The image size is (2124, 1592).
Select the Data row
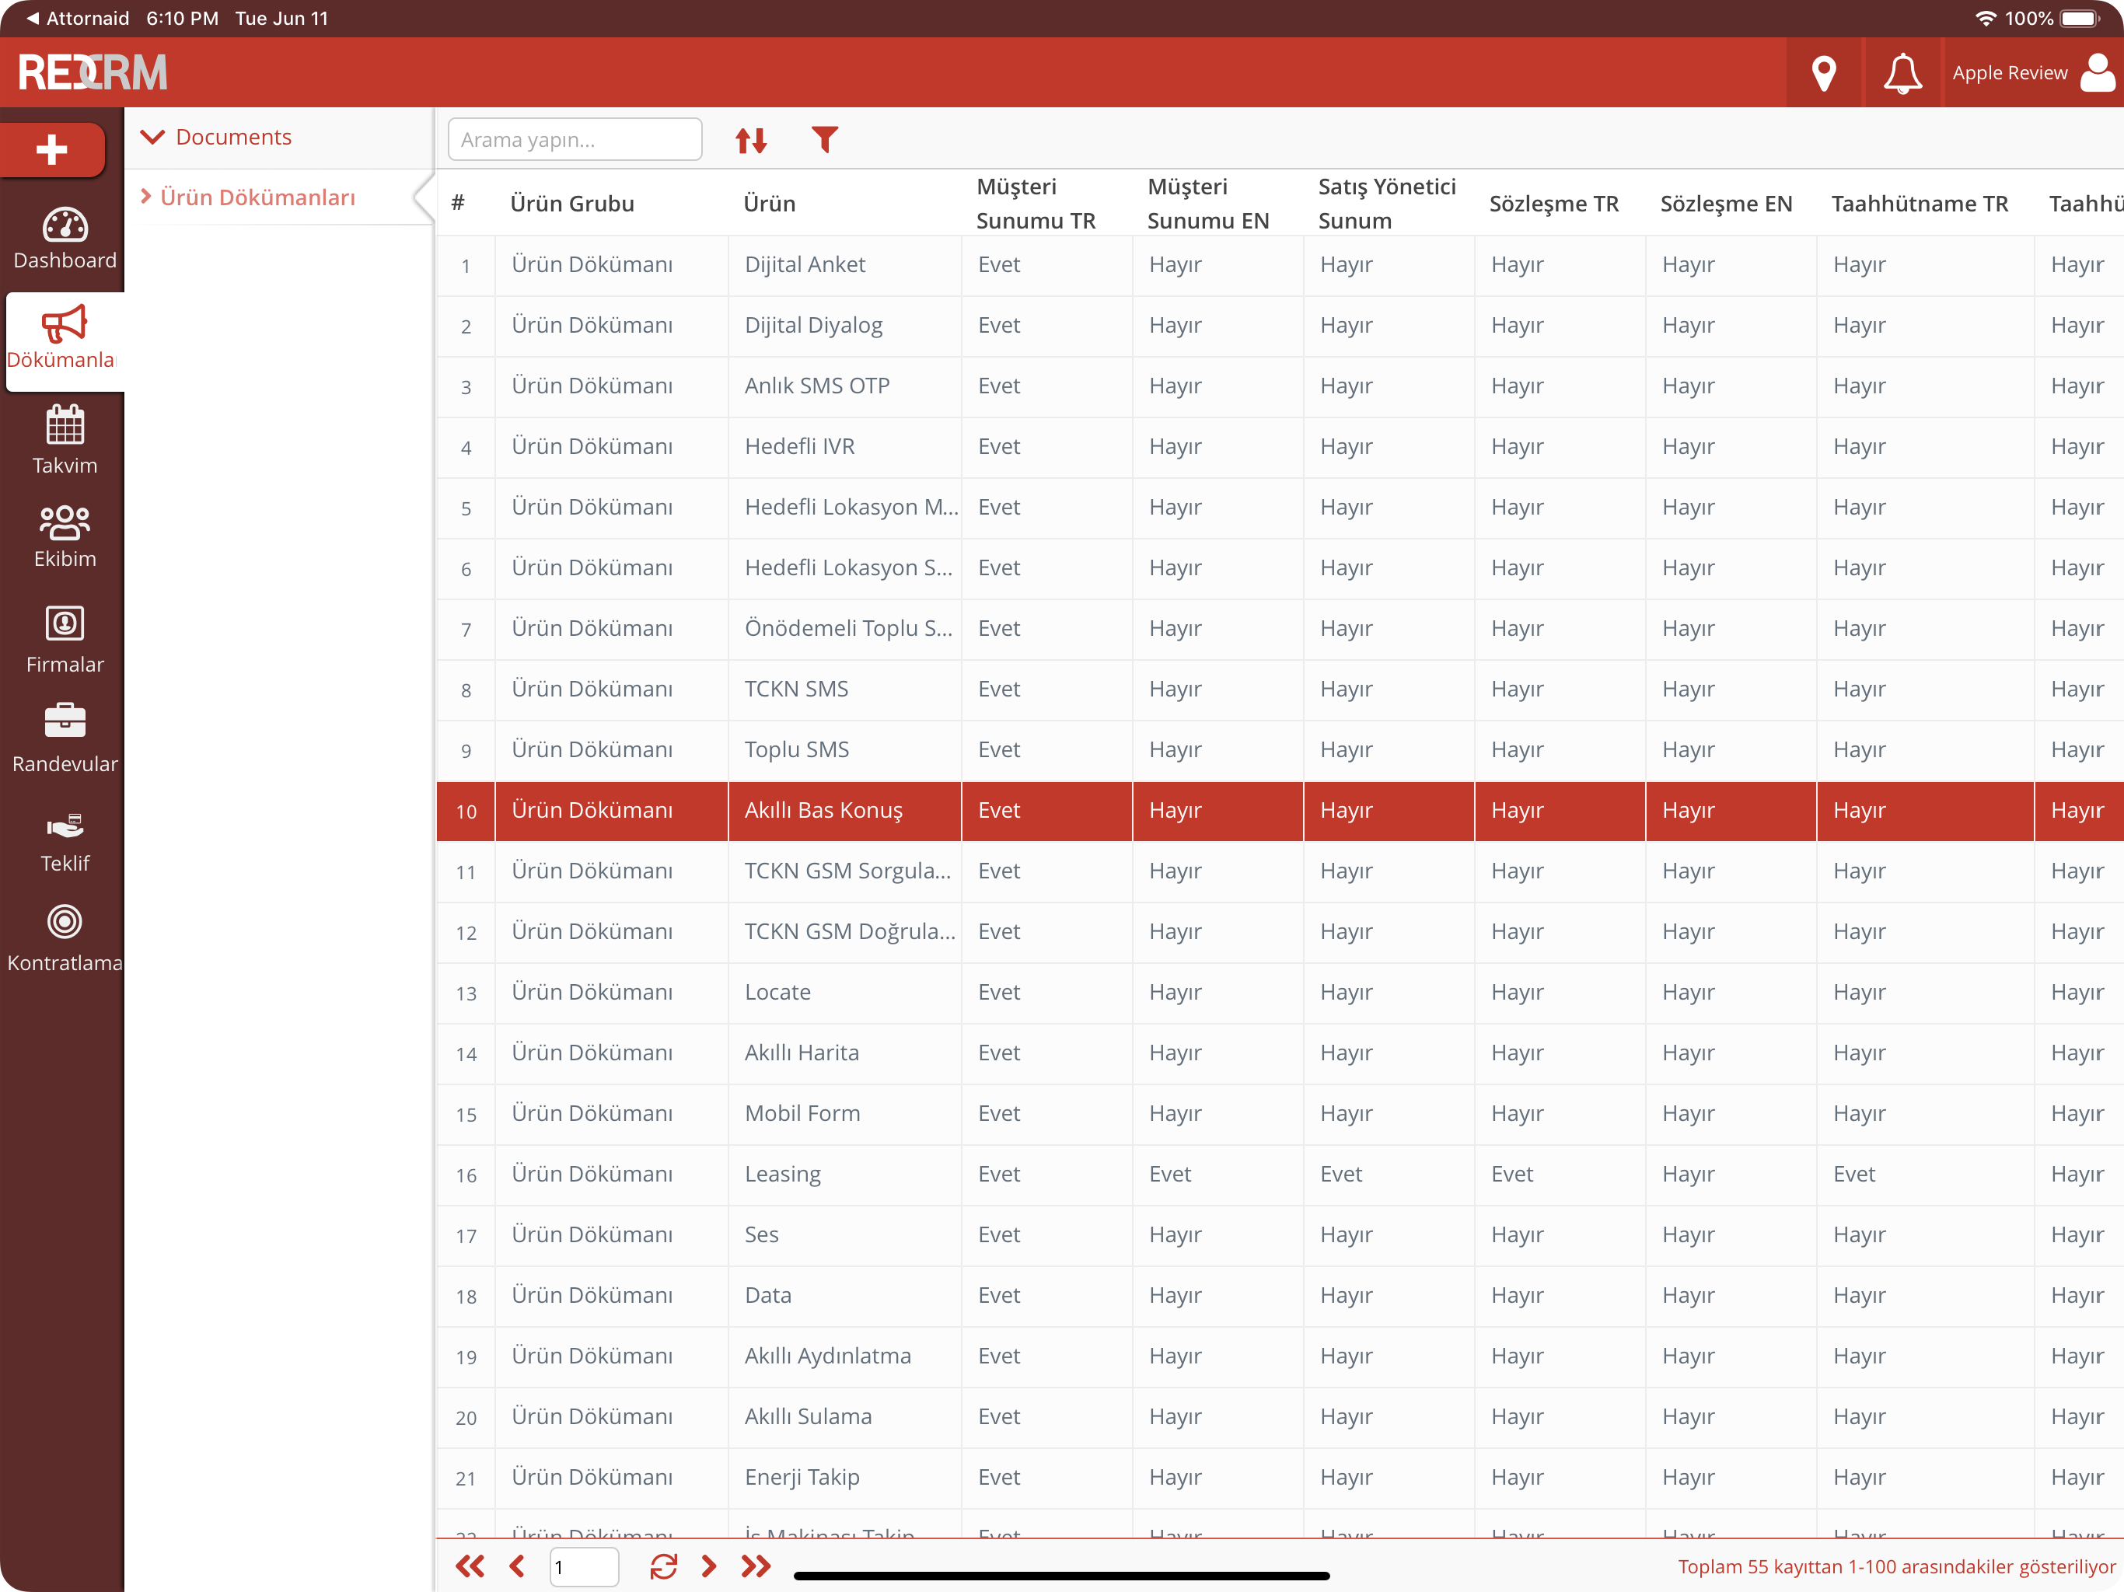(1280, 1295)
